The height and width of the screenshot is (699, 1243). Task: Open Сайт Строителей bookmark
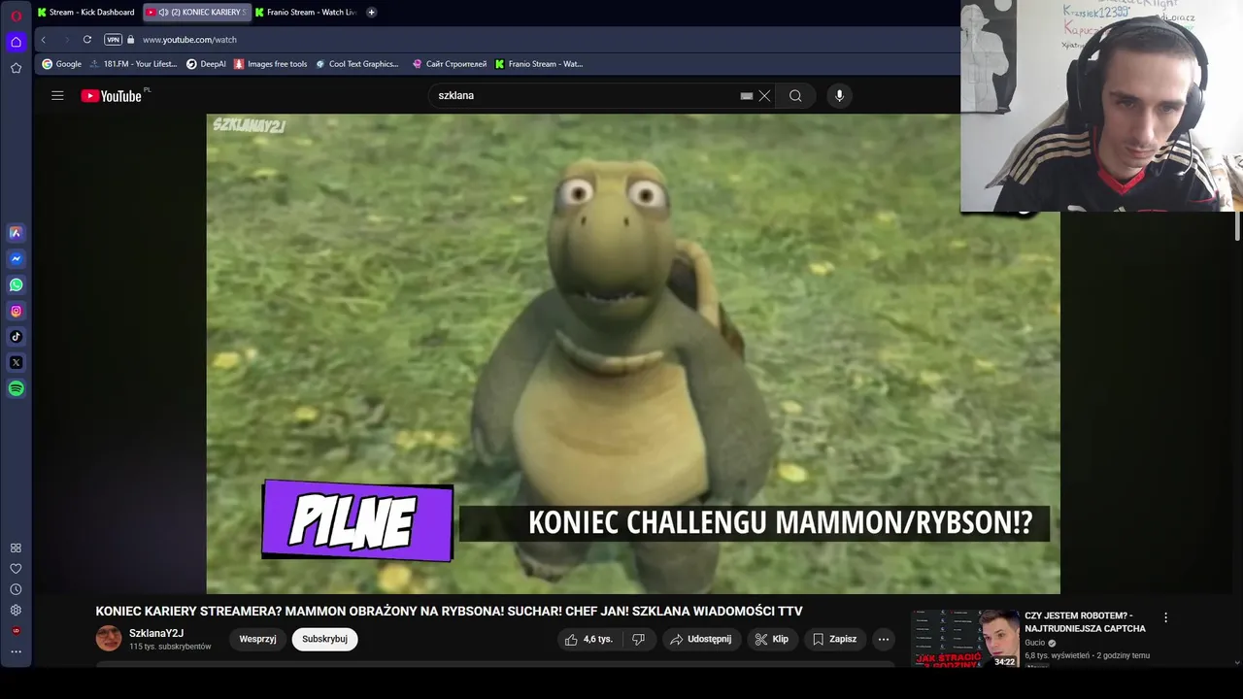[450, 64]
